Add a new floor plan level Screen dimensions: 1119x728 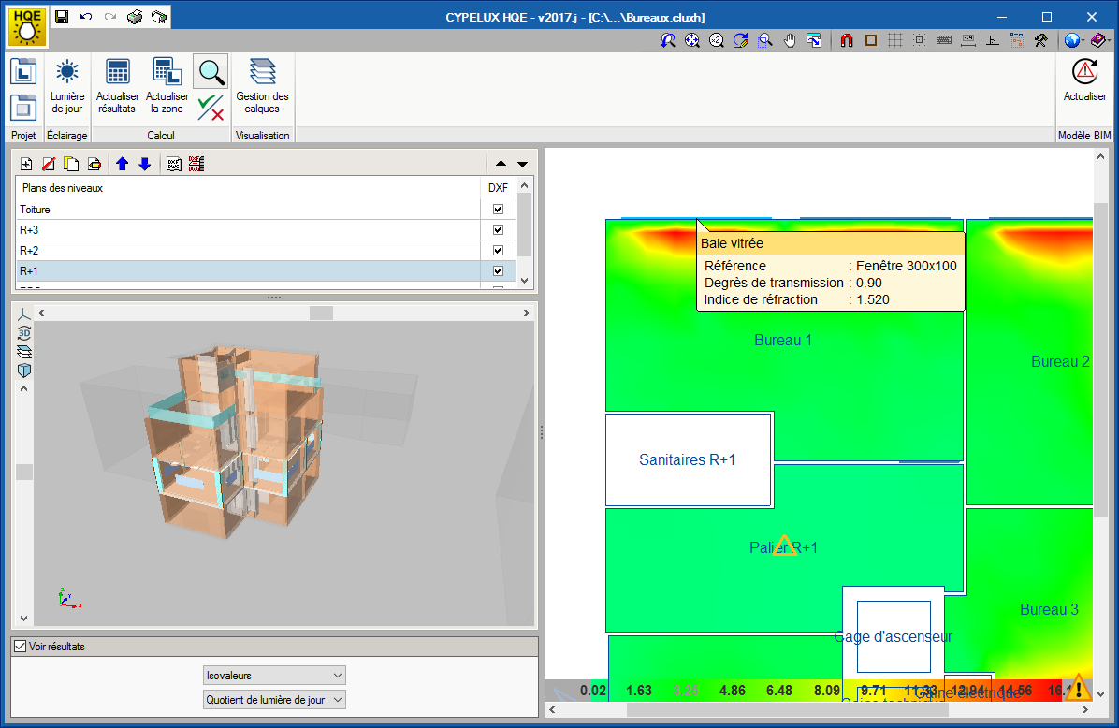coord(26,164)
